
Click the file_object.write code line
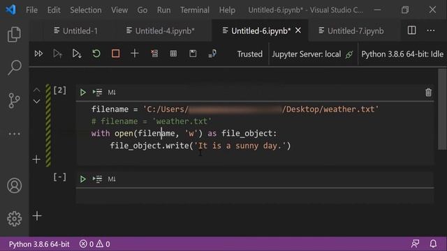tap(200, 146)
